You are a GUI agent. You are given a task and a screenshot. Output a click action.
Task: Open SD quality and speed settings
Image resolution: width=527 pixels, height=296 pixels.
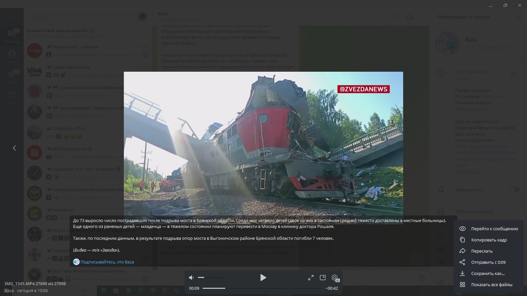(335, 278)
